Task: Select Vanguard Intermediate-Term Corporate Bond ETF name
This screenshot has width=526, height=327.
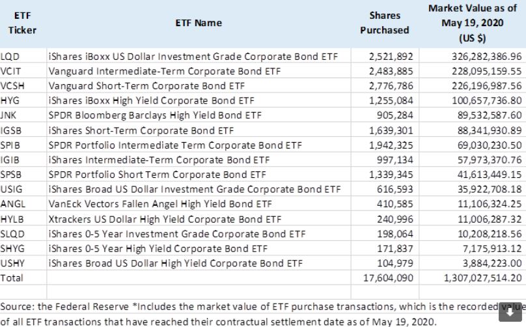Action: coord(164,71)
